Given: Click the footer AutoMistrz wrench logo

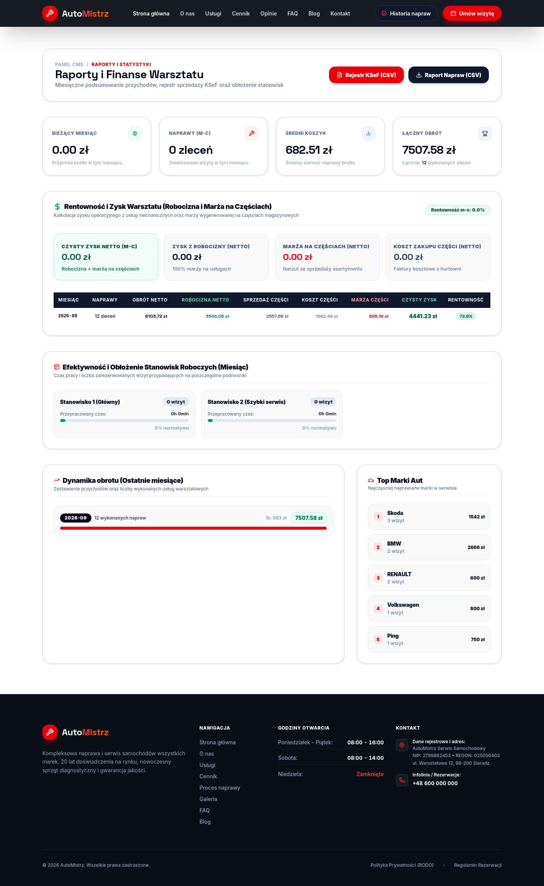Looking at the screenshot, I should (50, 732).
